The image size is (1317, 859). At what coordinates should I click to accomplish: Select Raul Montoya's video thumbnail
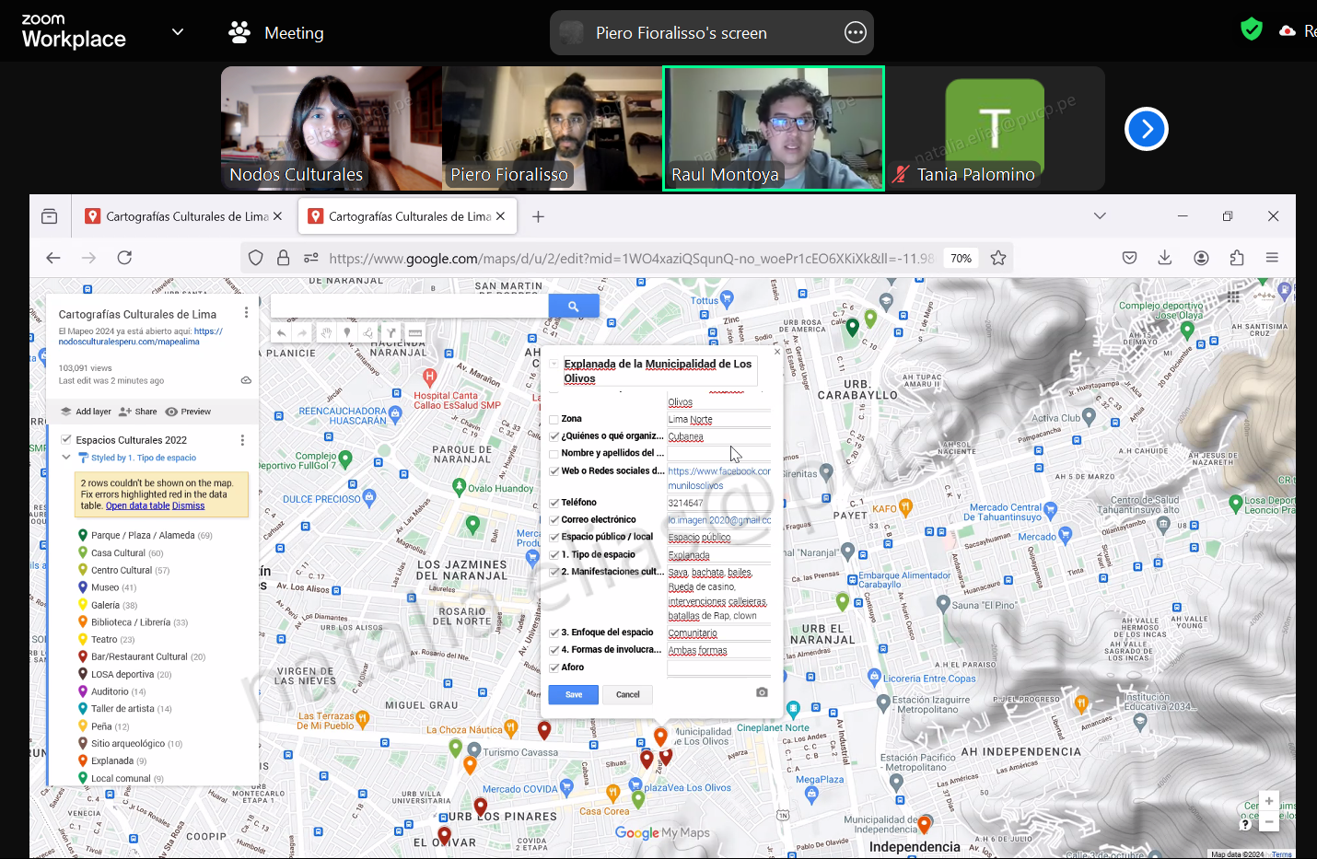tap(774, 128)
